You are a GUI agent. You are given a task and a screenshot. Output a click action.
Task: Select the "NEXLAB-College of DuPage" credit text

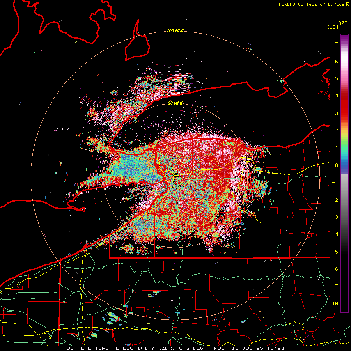click(312, 4)
